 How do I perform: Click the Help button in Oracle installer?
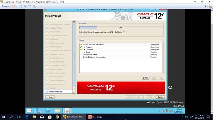(50, 97)
